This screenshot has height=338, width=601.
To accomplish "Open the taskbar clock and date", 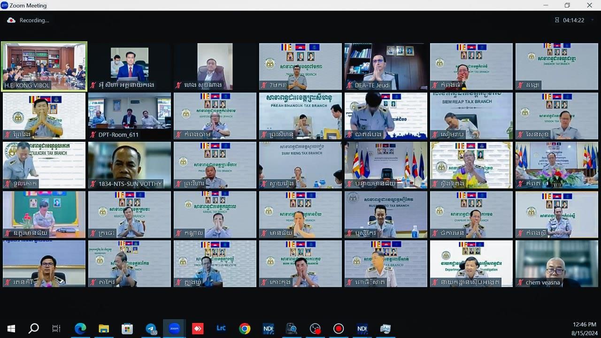I will point(584,328).
